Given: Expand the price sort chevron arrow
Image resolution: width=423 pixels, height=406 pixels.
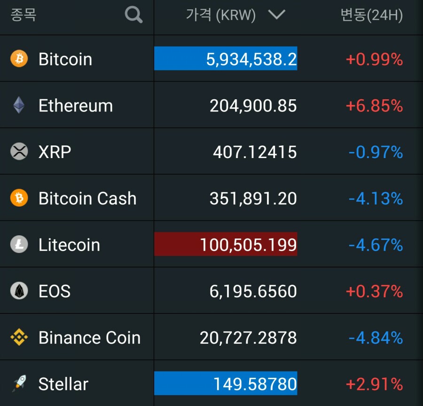Looking at the screenshot, I should coord(276,15).
